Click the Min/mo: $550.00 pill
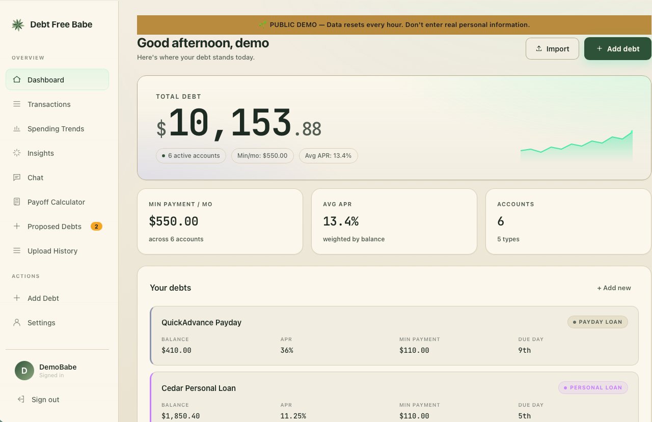This screenshot has height=422, width=652. tap(262, 156)
